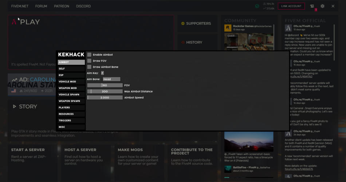Click the Community feed scrollbar

pyautogui.click(x=274, y=37)
